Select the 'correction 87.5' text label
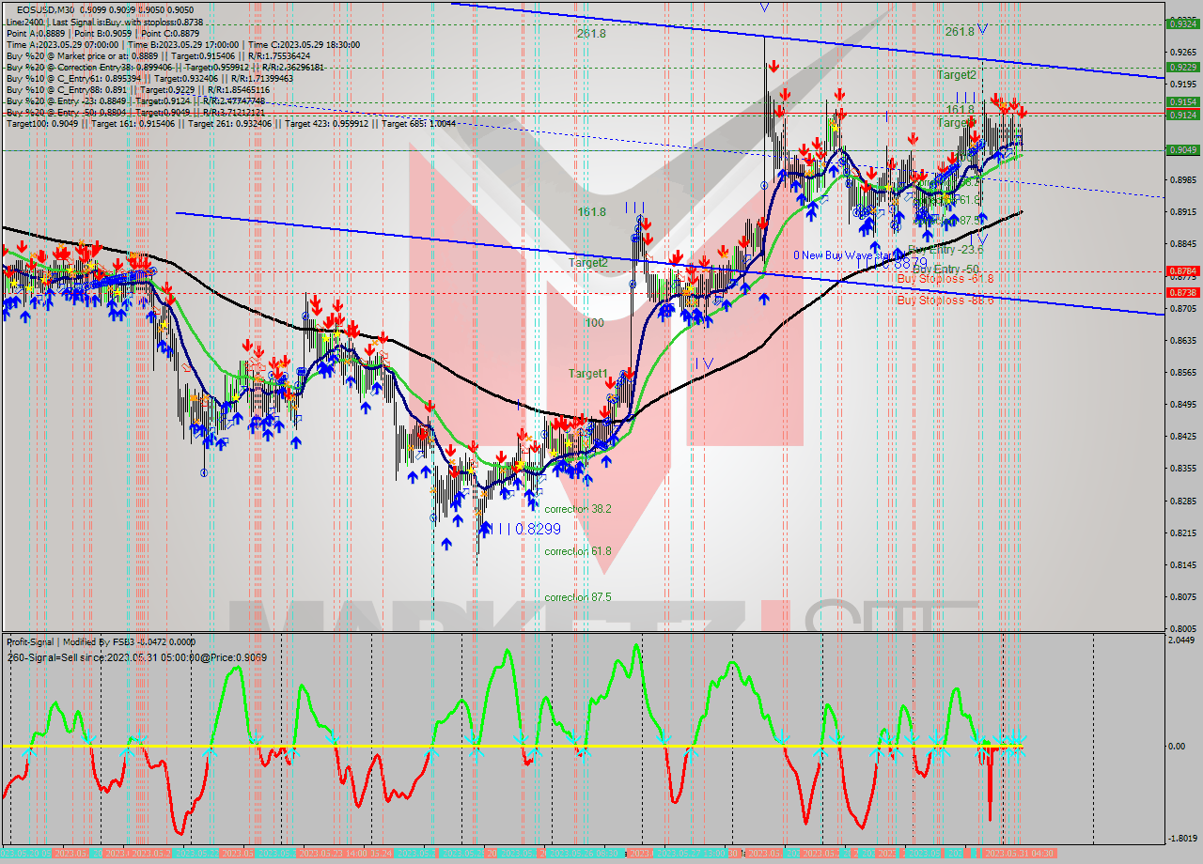This screenshot has width=1203, height=864. 577,597
